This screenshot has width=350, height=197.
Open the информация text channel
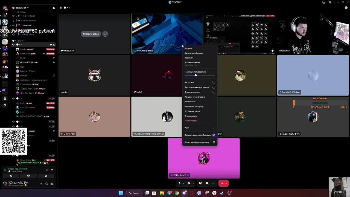28,16
